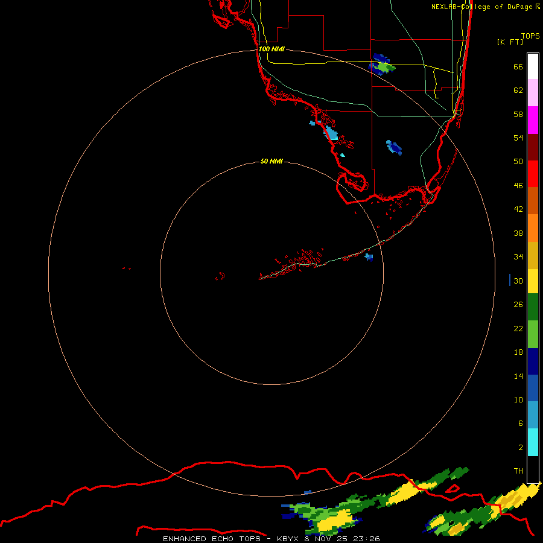Click the yellow legend swatch

(x=533, y=281)
